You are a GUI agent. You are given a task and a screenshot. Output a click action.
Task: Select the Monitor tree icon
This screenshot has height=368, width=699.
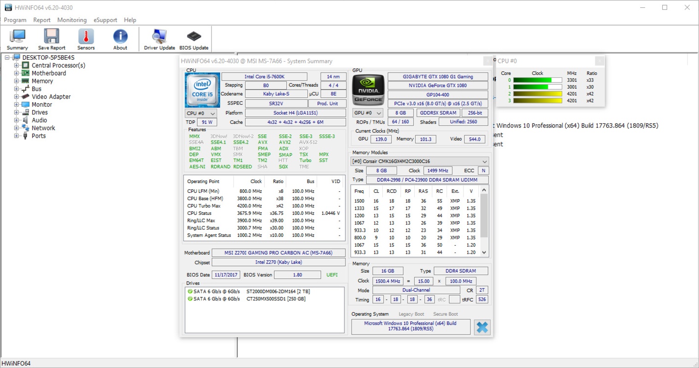click(x=26, y=104)
